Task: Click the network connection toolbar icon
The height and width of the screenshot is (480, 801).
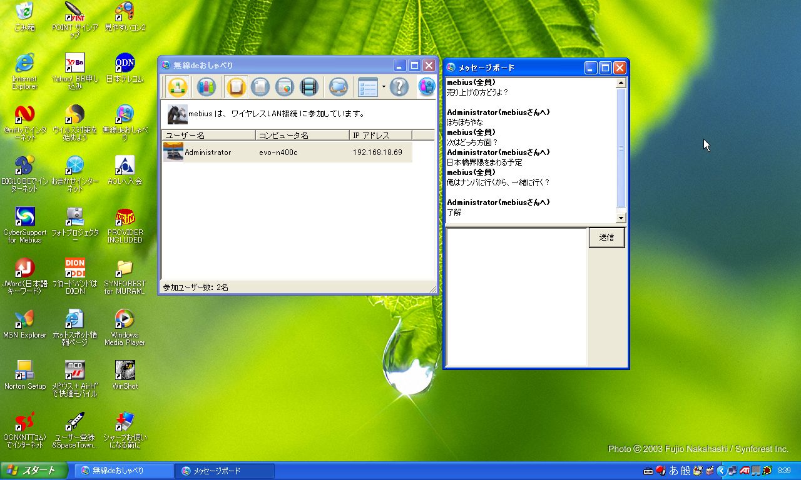Action: (177, 87)
